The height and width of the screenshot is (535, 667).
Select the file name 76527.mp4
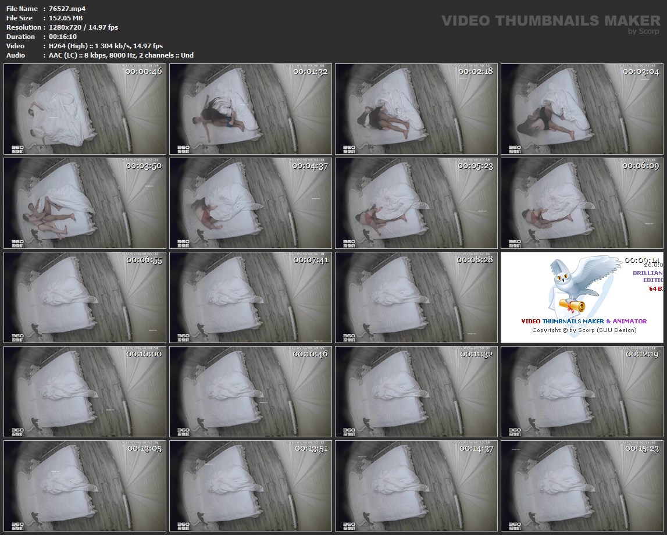tap(67, 9)
